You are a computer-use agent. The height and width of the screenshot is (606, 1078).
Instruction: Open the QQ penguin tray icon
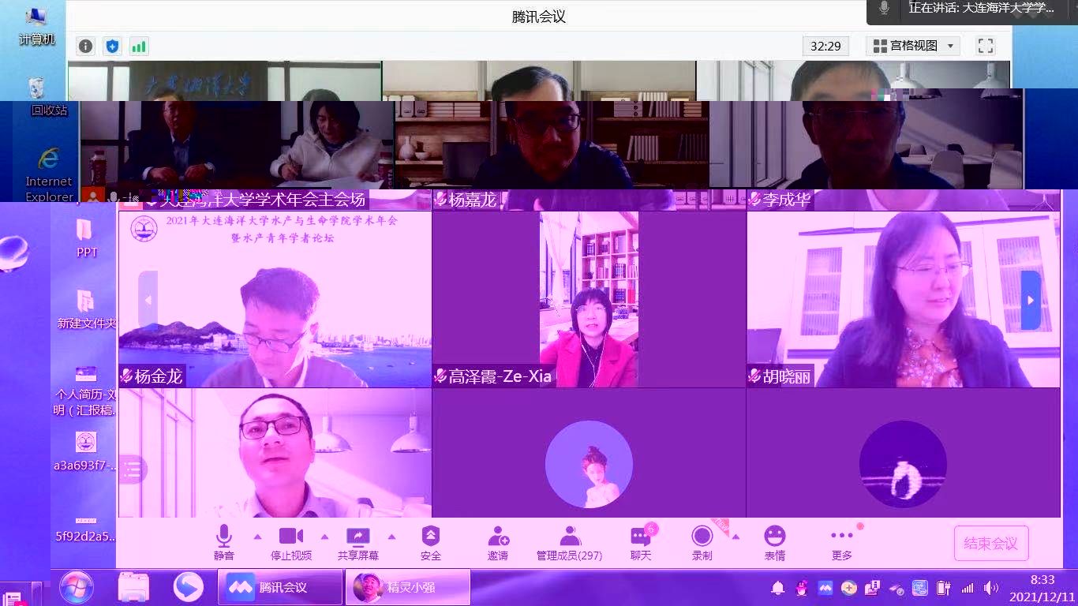(x=802, y=588)
